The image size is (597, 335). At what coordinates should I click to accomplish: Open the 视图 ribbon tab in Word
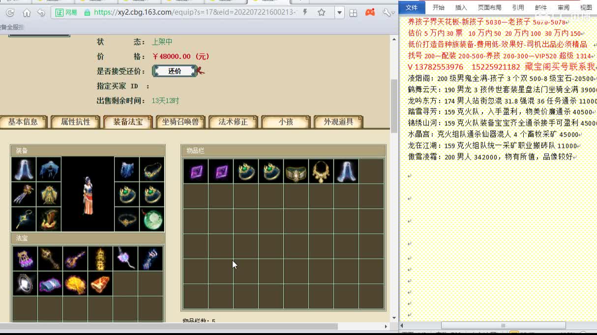tap(586, 7)
